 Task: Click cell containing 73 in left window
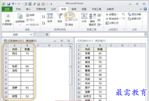click(27, 53)
